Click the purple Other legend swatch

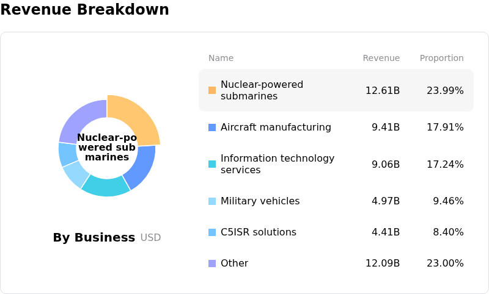212,264
